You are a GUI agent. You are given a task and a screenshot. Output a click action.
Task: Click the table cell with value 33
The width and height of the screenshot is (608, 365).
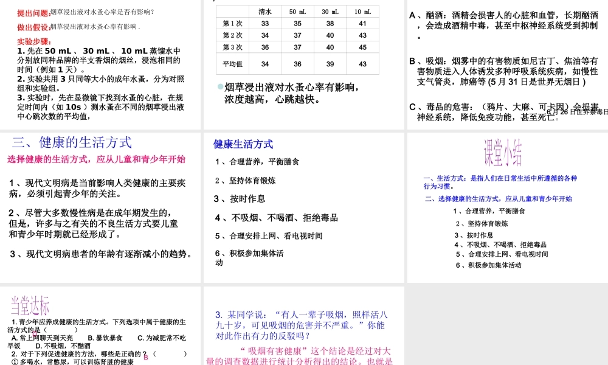click(265, 23)
